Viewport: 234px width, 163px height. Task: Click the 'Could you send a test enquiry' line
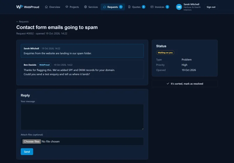(57, 74)
